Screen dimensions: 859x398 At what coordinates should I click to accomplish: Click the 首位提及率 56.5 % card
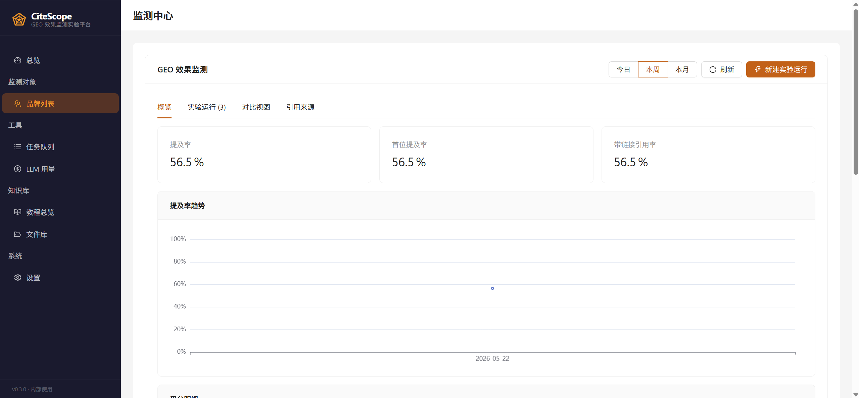[486, 155]
